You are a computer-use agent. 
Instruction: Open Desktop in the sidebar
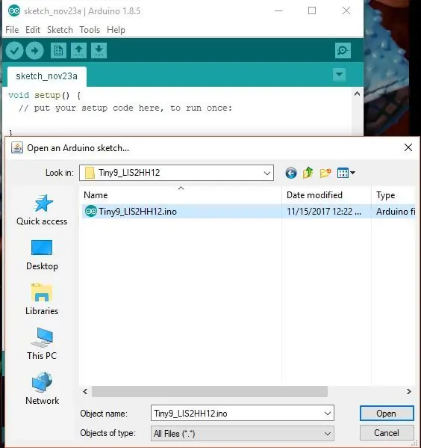click(x=42, y=255)
